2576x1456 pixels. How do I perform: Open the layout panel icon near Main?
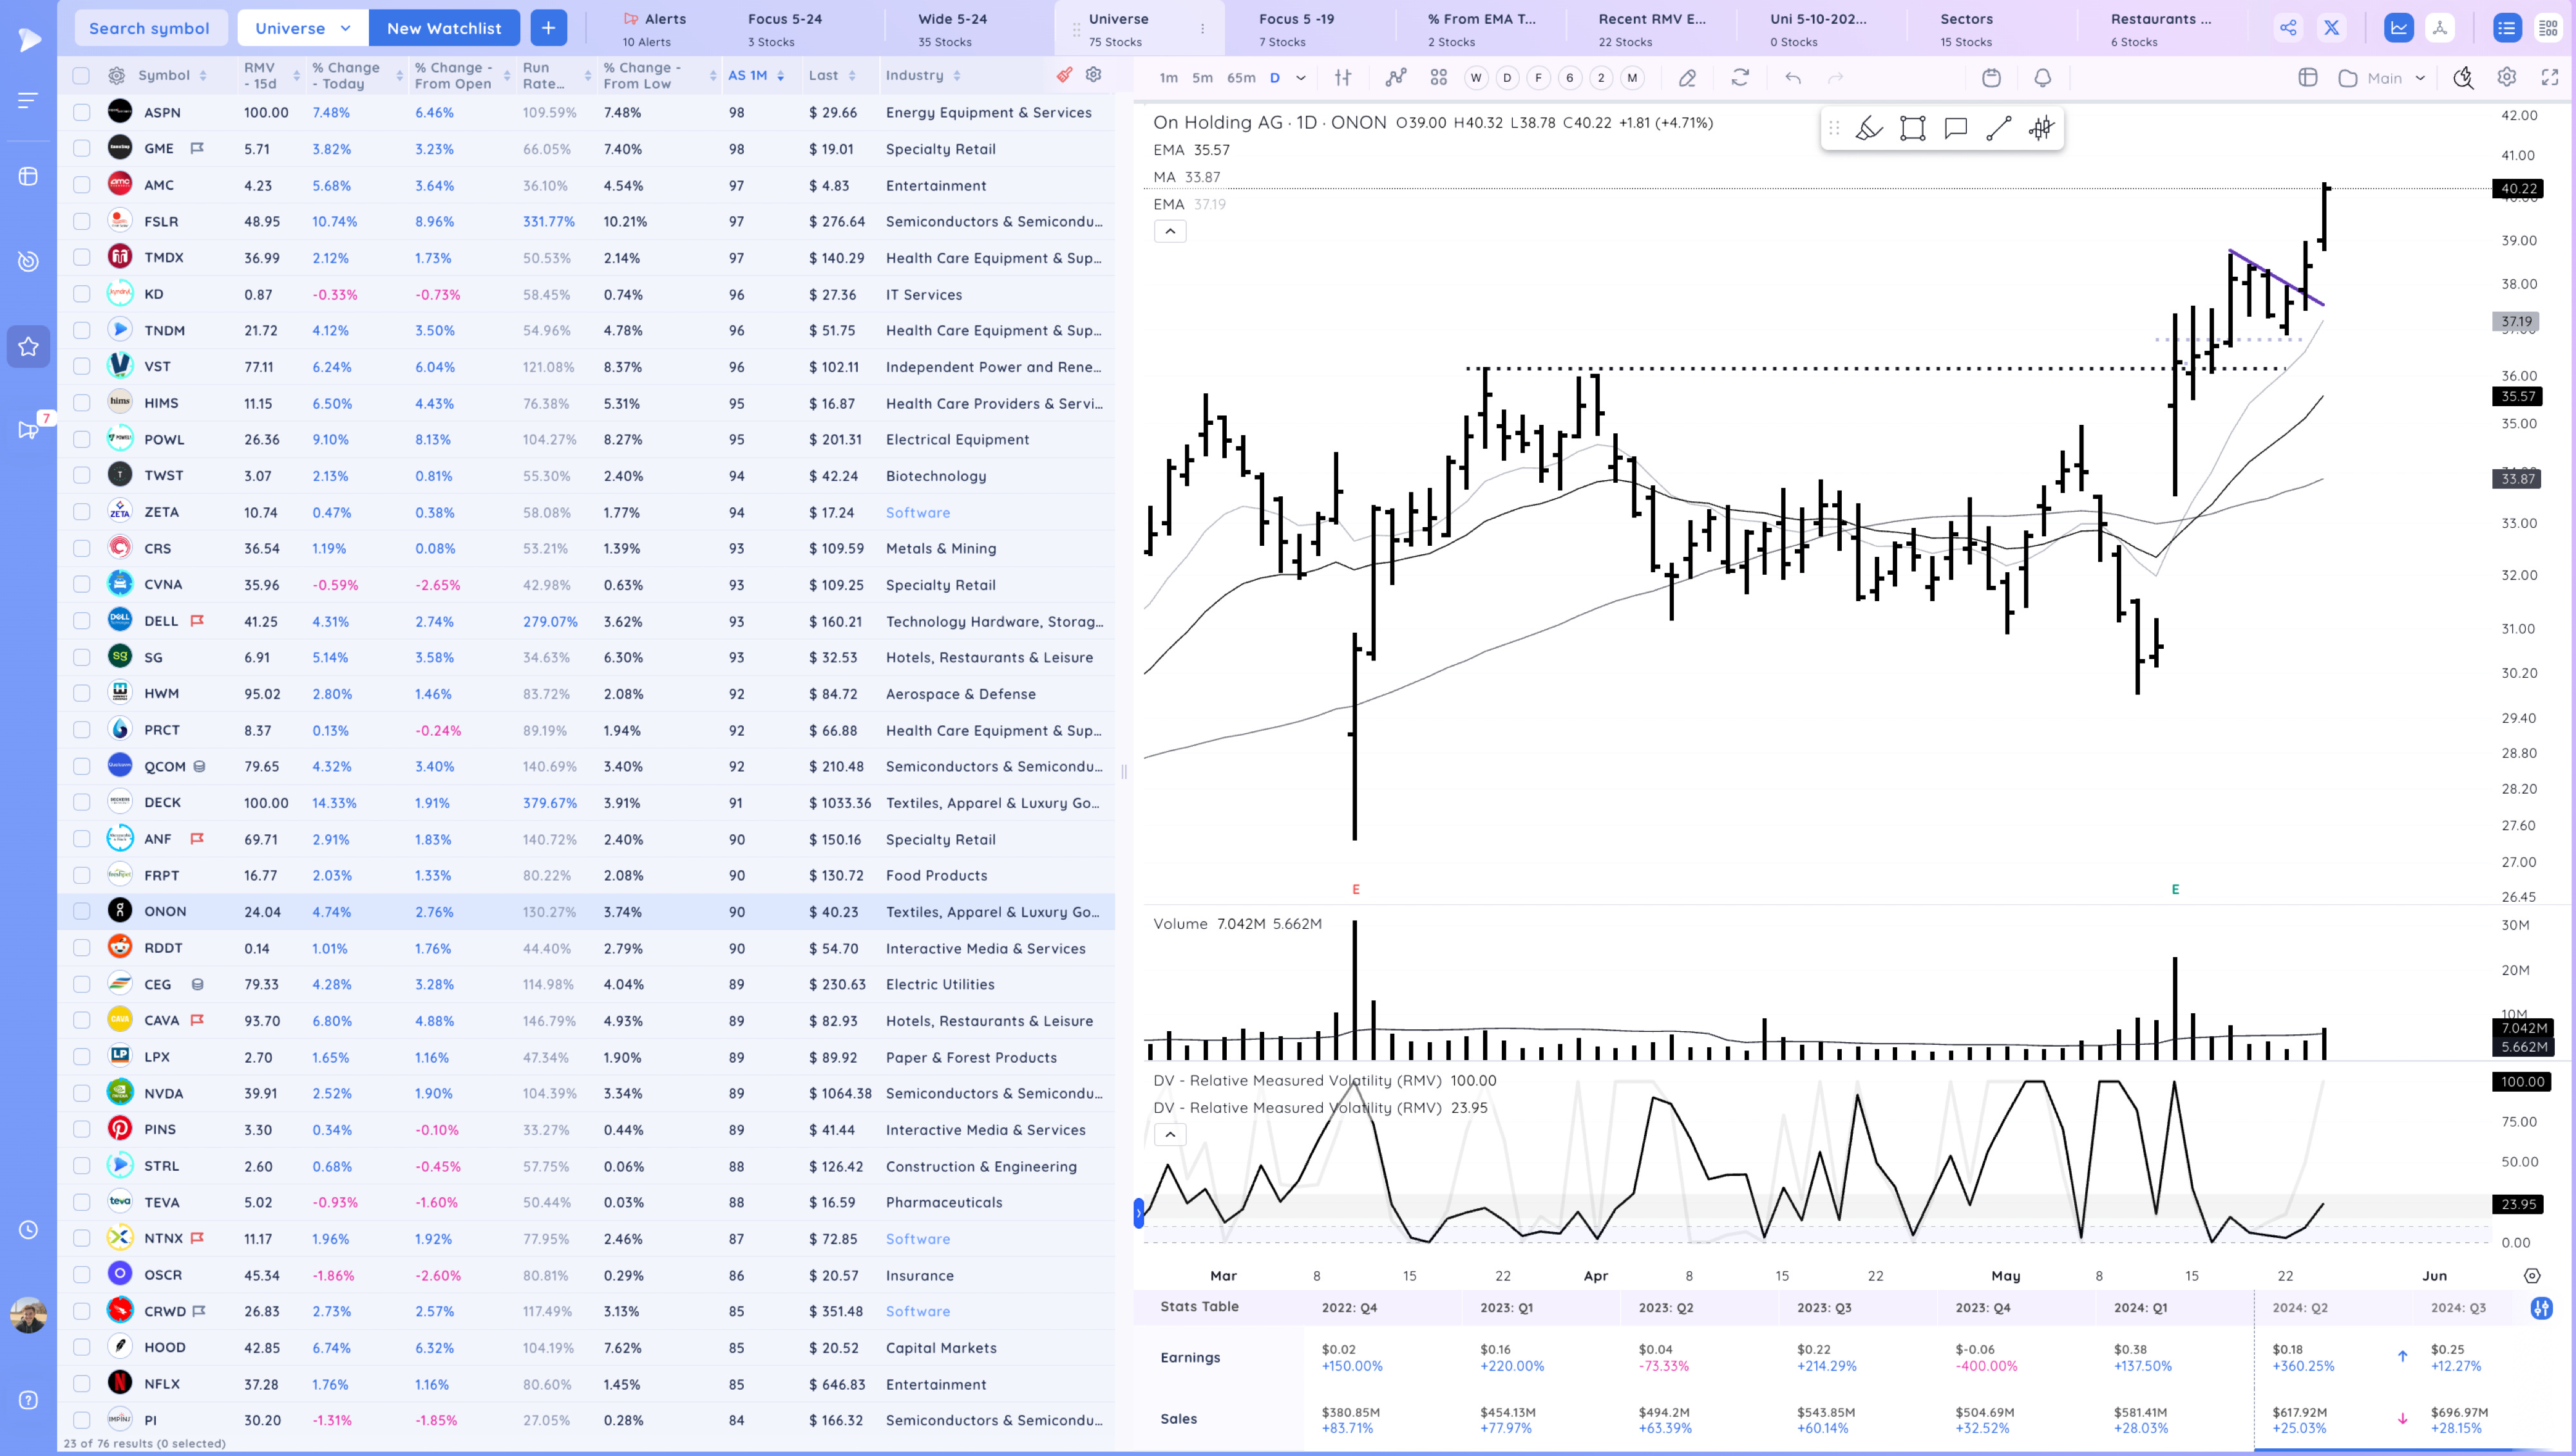[x=2308, y=77]
